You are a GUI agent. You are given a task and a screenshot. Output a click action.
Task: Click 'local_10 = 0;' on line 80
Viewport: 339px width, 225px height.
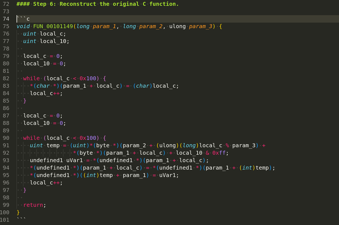coord(45,63)
